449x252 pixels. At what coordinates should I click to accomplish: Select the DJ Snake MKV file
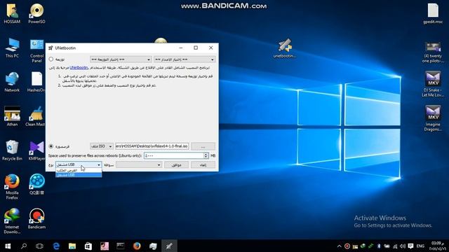point(433,84)
